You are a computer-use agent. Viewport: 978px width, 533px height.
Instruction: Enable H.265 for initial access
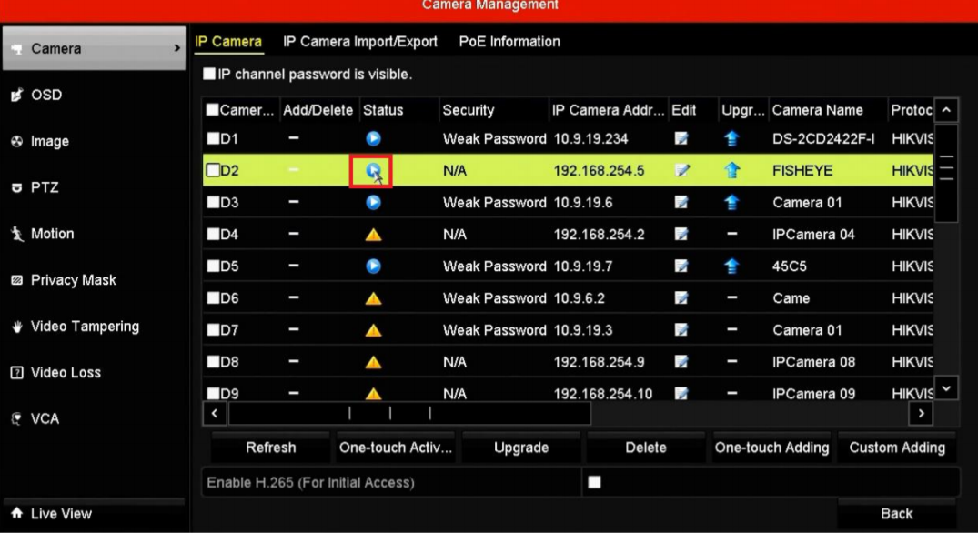(594, 483)
